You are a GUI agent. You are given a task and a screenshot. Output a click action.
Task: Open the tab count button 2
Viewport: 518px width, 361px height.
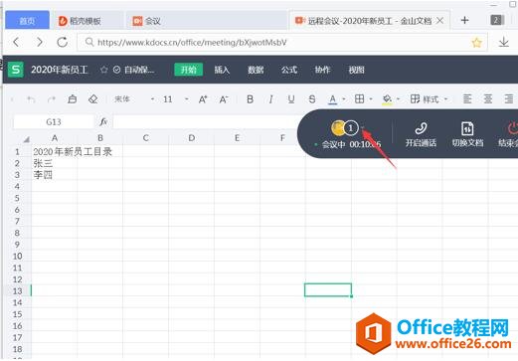[496, 20]
